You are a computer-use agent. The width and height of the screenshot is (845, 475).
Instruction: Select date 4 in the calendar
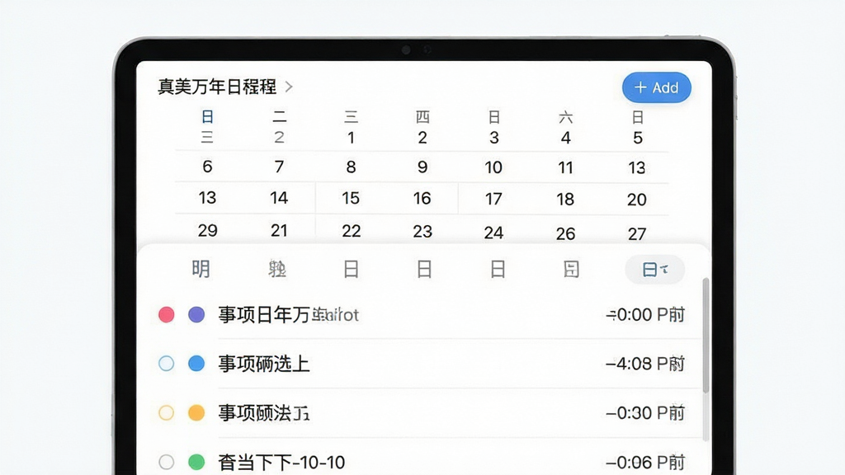(565, 138)
